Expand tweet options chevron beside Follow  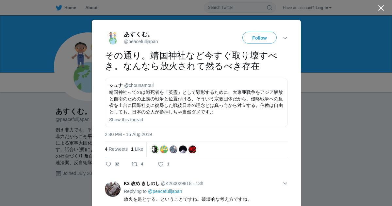pos(285,38)
